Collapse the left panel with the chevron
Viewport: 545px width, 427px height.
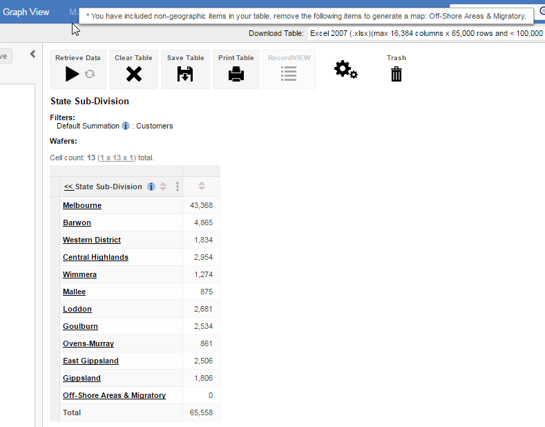click(x=32, y=54)
